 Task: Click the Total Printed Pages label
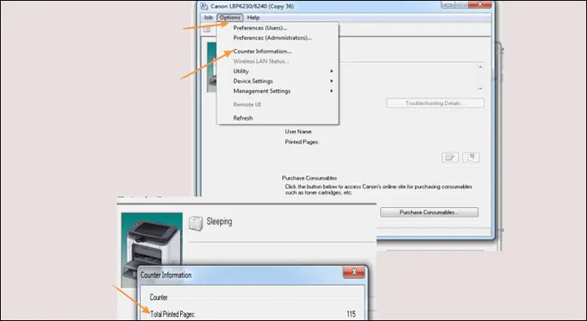pos(173,314)
